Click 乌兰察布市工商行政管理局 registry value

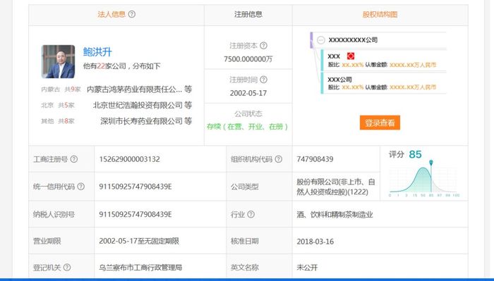[140, 268]
